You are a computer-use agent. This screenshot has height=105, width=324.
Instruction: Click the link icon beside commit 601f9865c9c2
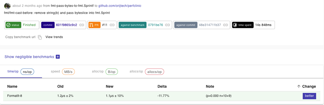point(82,25)
